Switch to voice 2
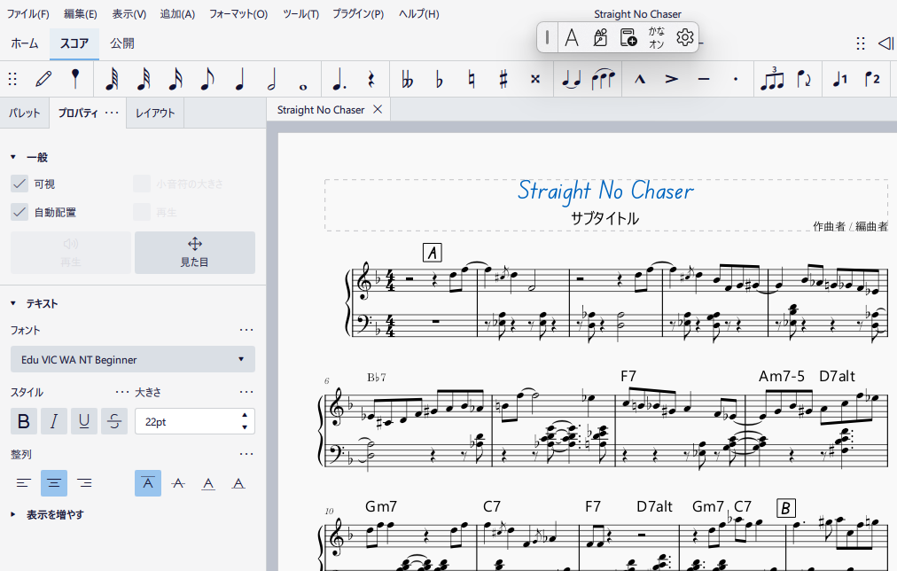The image size is (897, 571). point(872,79)
